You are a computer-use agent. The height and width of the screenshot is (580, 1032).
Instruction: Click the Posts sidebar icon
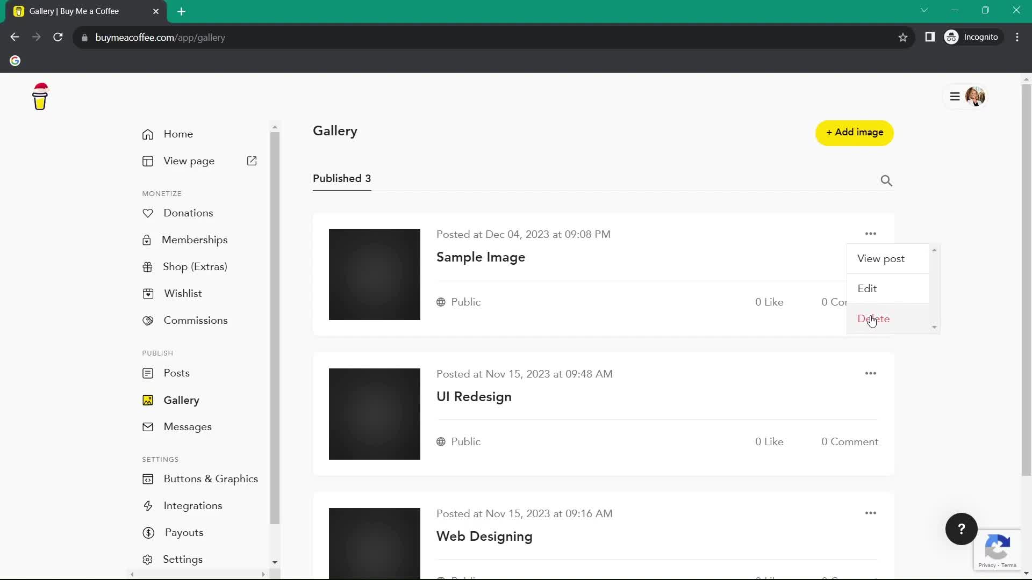[147, 373]
